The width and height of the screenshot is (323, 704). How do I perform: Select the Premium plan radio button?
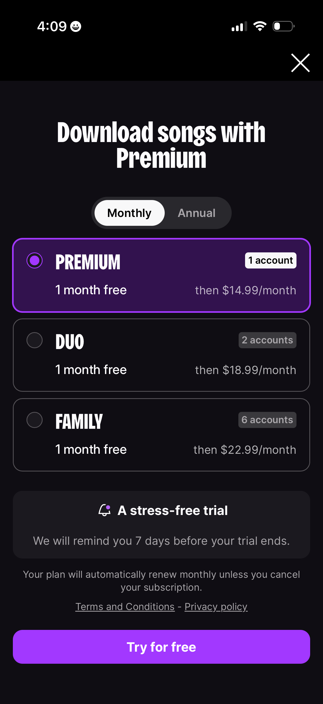(35, 260)
